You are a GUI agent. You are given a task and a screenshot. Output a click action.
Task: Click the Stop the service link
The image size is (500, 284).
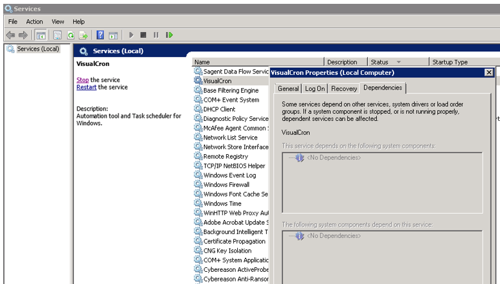point(83,80)
